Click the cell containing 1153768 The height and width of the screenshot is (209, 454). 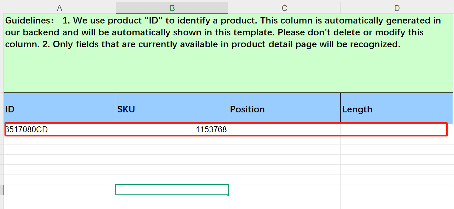tap(172, 129)
